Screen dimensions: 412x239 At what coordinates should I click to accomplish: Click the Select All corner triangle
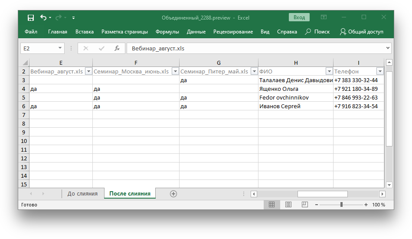tap(25, 63)
